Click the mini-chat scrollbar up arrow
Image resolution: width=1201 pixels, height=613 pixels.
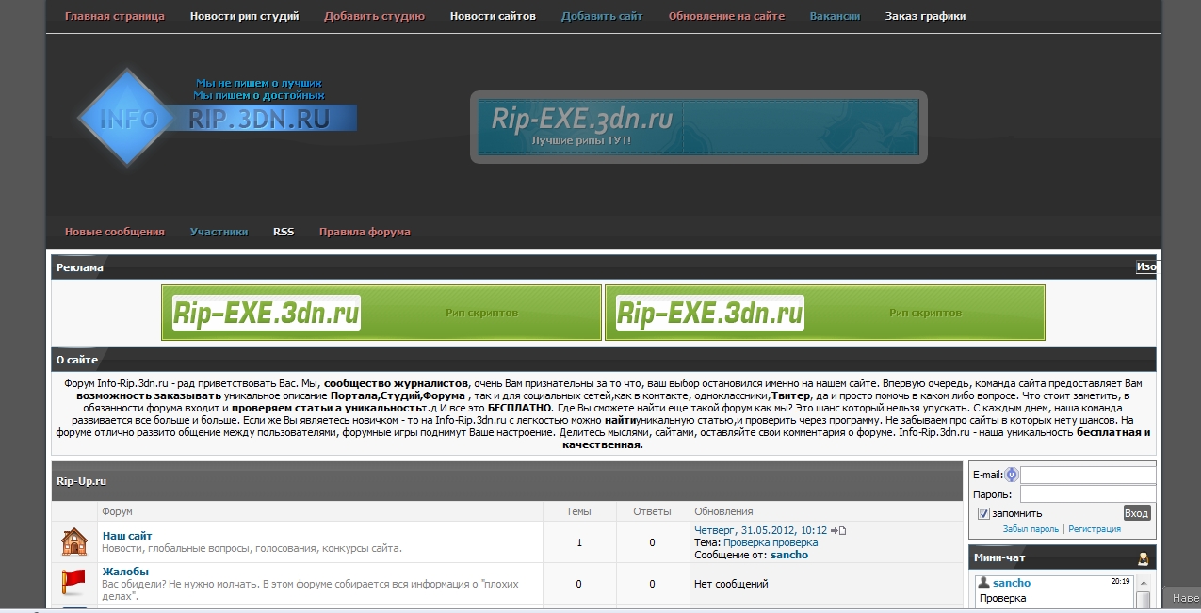(1144, 584)
